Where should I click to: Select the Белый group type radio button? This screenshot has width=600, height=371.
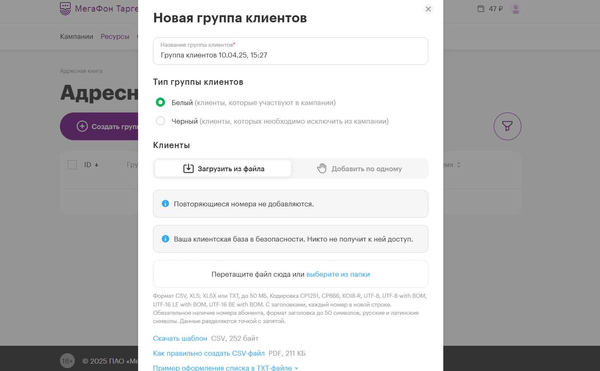(160, 102)
